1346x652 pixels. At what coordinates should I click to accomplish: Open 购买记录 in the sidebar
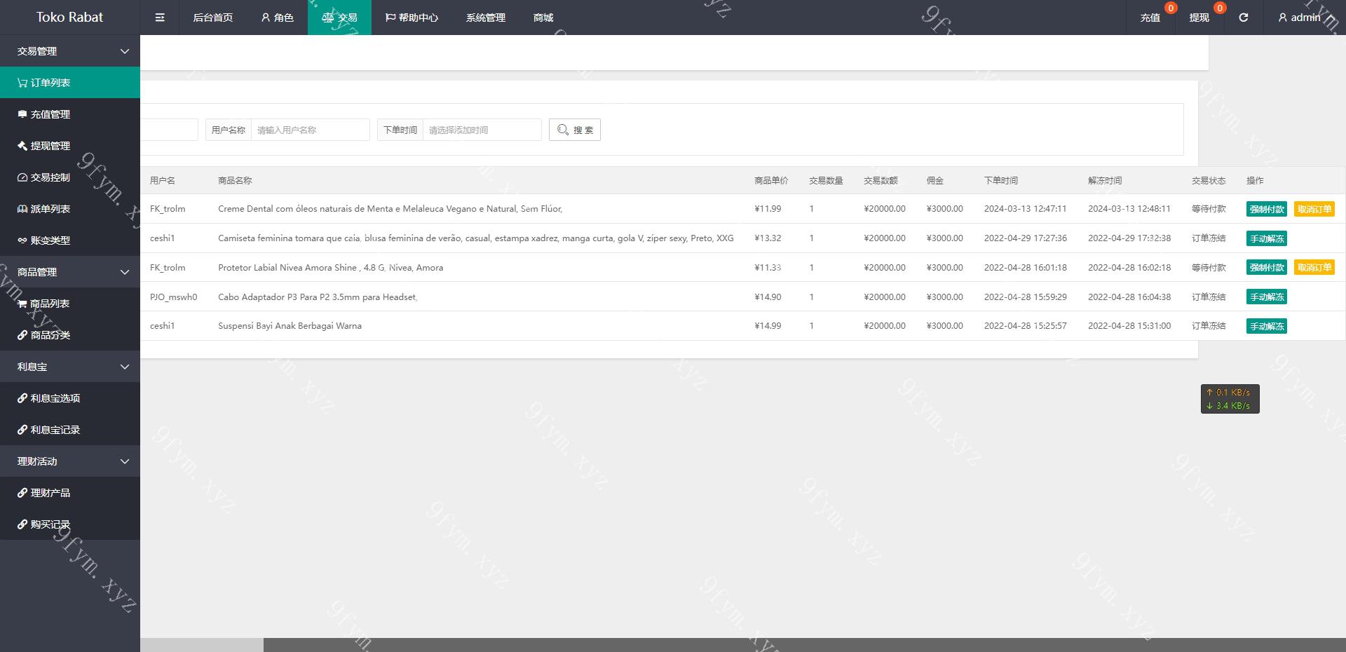coord(70,524)
